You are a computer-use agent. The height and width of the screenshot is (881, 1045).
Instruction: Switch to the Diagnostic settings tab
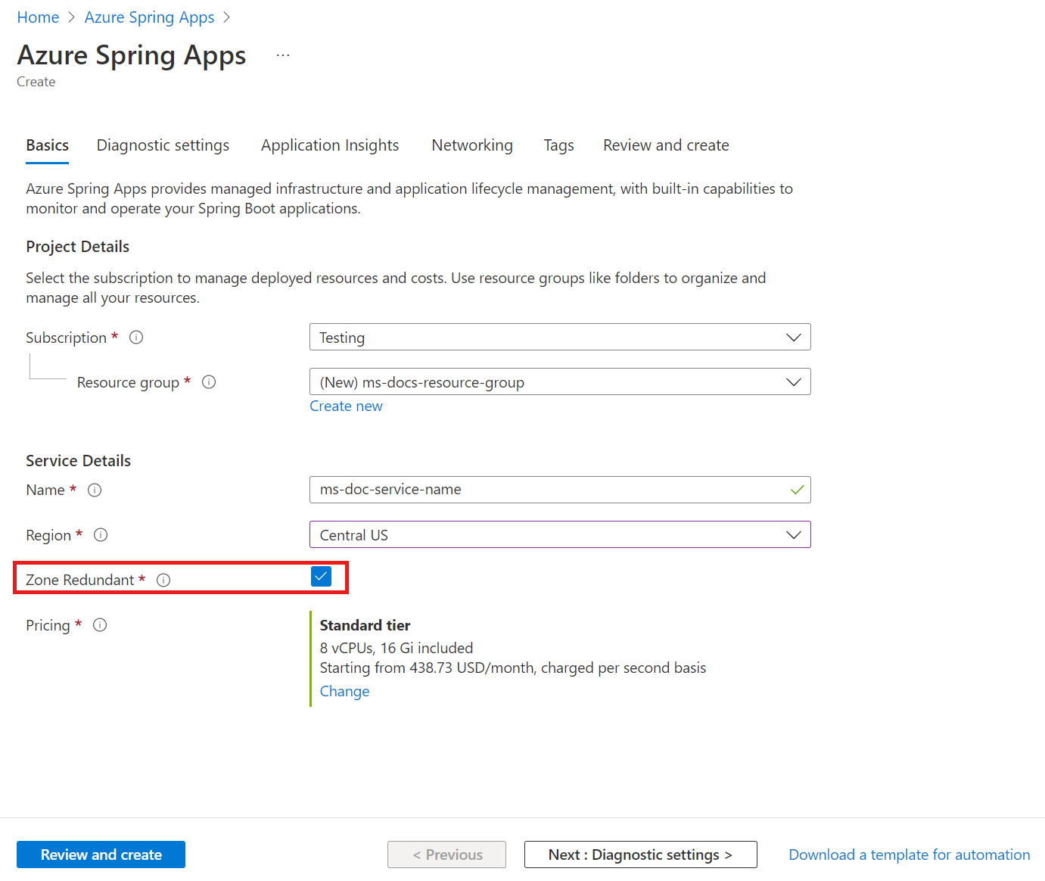(163, 145)
